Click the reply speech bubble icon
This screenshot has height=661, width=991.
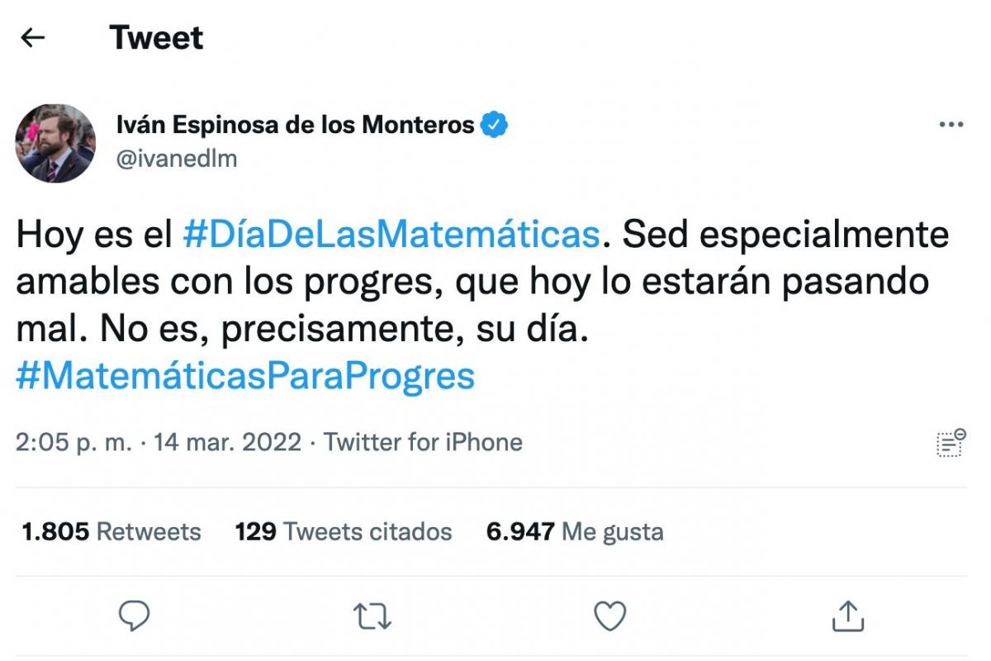(x=134, y=616)
